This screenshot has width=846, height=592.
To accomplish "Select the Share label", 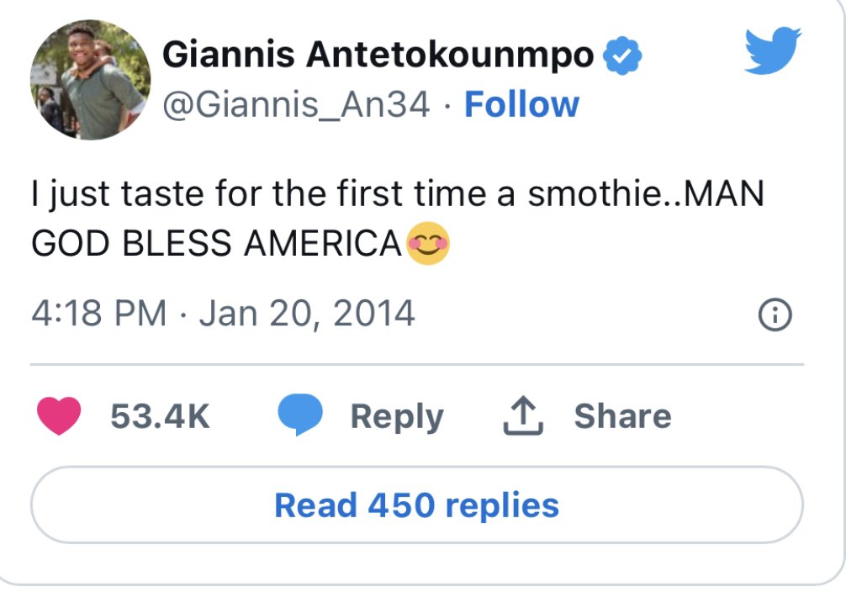I will pyautogui.click(x=621, y=414).
